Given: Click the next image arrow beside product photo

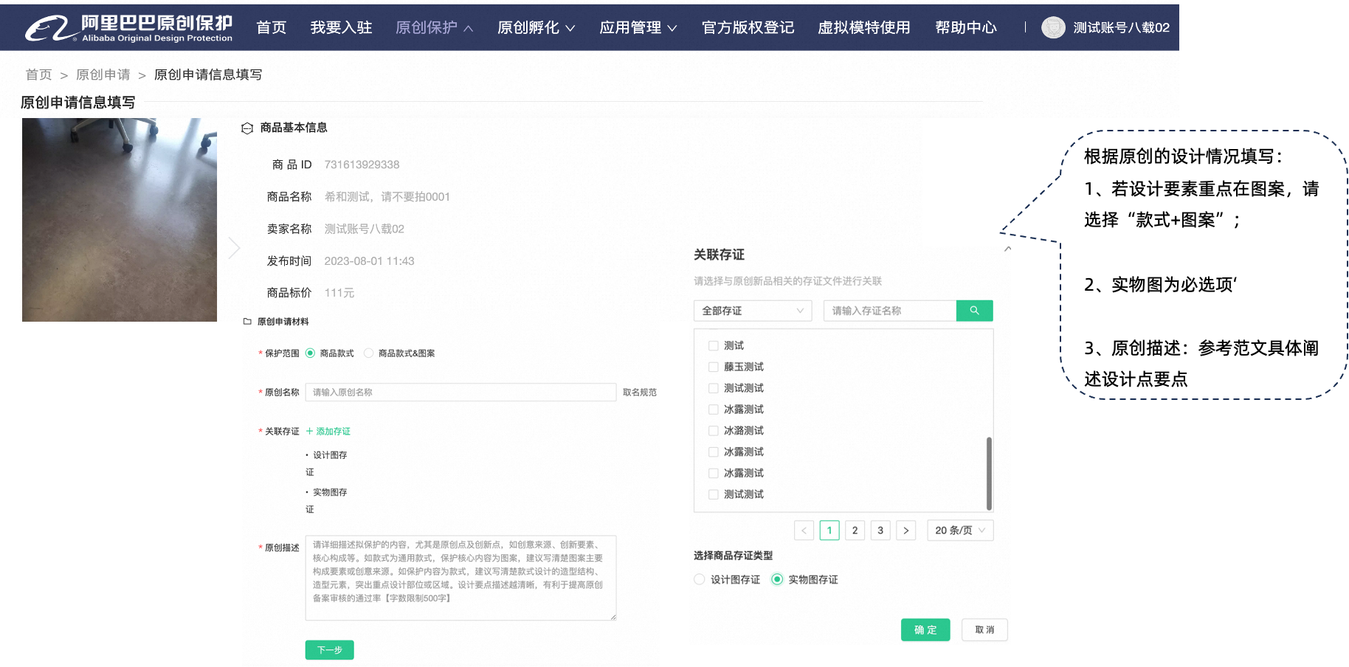Looking at the screenshot, I should click(x=234, y=248).
